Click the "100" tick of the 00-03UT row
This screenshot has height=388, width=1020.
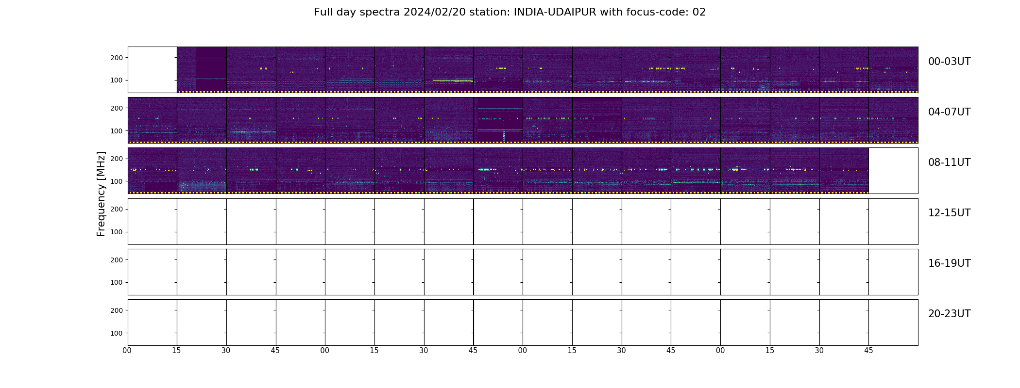(117, 81)
